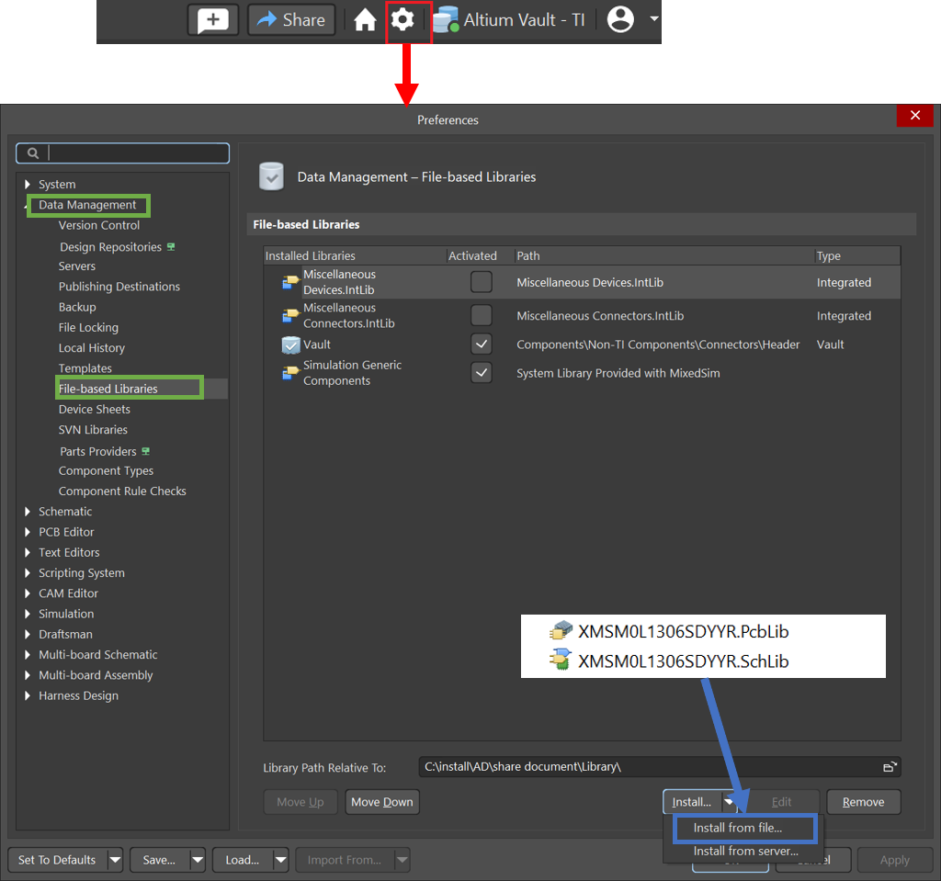941x881 pixels.
Task: Click the home icon in top bar
Action: coord(366,19)
